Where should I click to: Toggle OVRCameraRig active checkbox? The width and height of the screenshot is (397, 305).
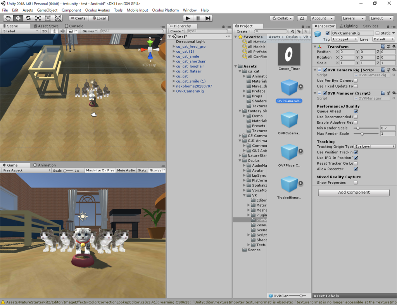point(327,33)
